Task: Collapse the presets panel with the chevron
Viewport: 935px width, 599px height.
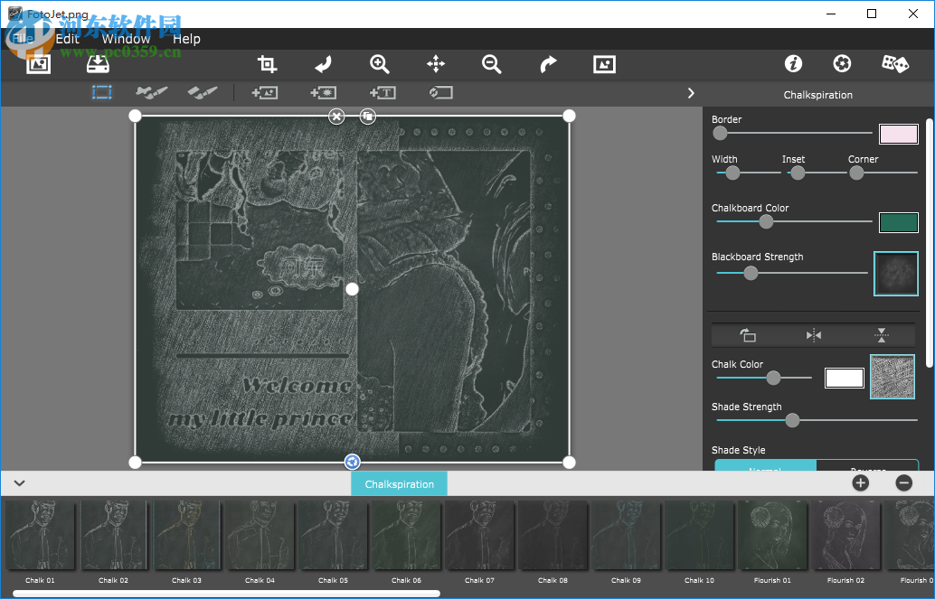Action: point(19,483)
